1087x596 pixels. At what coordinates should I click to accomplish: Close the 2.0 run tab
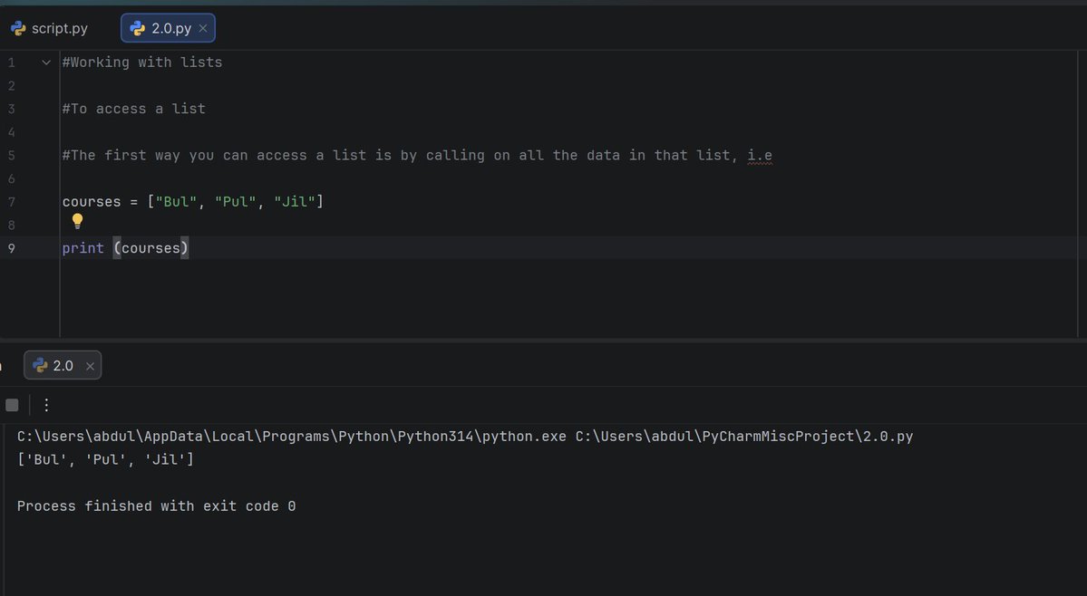90,366
